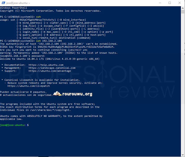Image resolution: width=185 pixels, height=157 pixels.
Task: Click the '[-i identity_file]' usage line
Action: [x=58, y=29]
